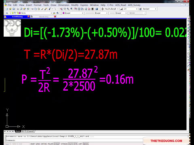Expand the layer list dropdown
194x145 pixels.
click(51, 13)
